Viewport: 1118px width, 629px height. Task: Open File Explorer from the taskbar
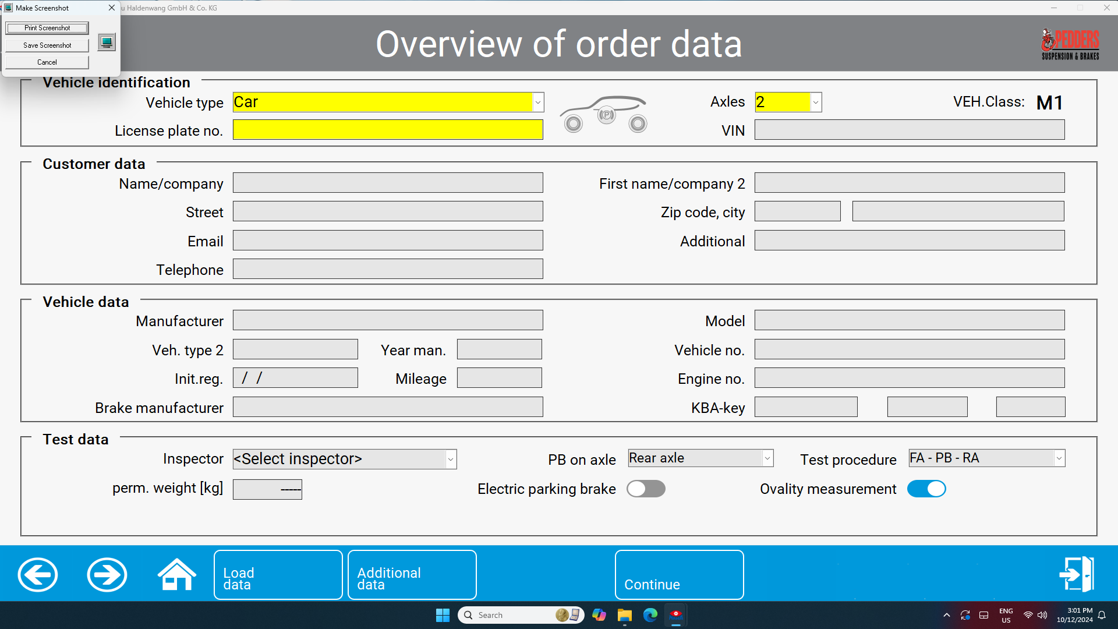point(625,615)
